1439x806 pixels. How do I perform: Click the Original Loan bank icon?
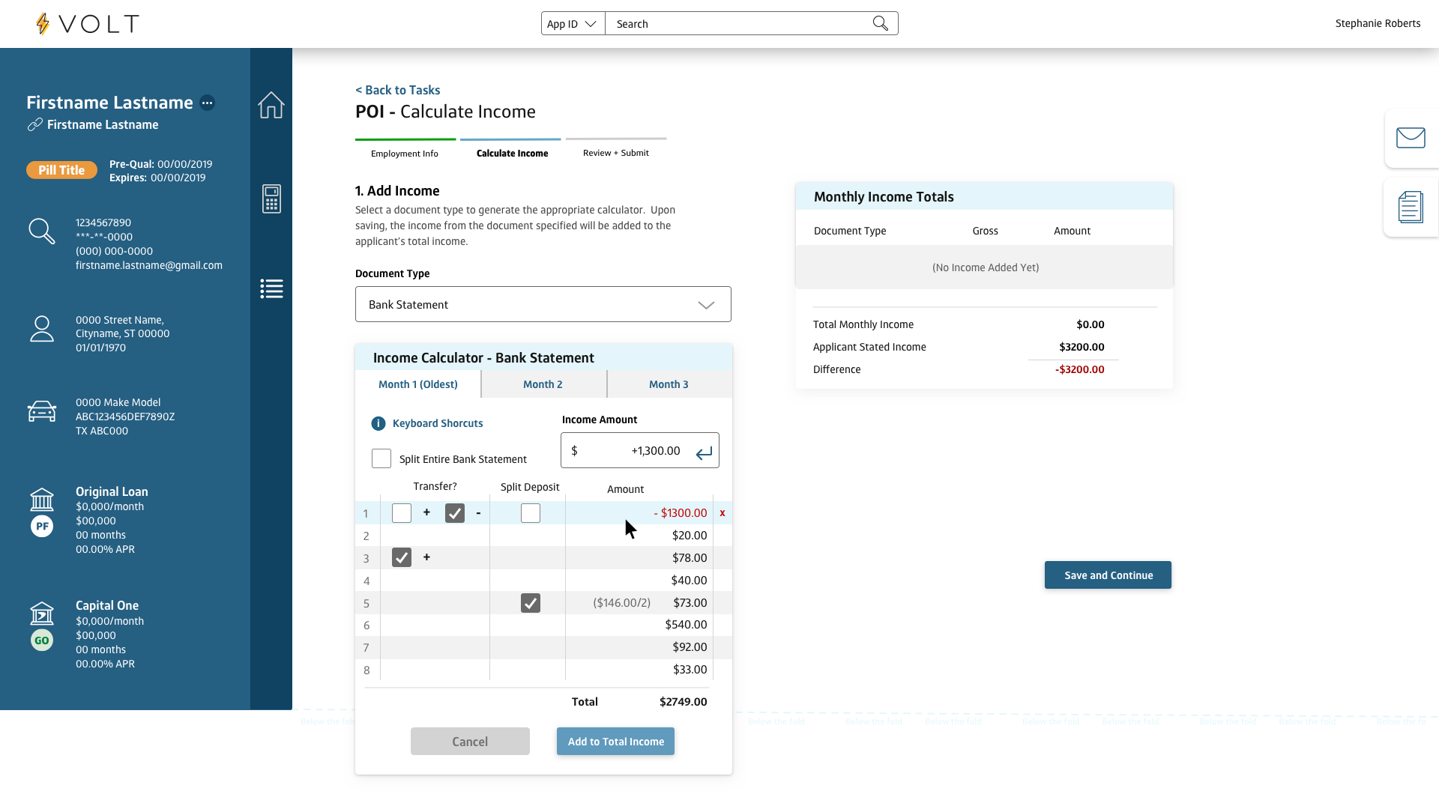[42, 500]
